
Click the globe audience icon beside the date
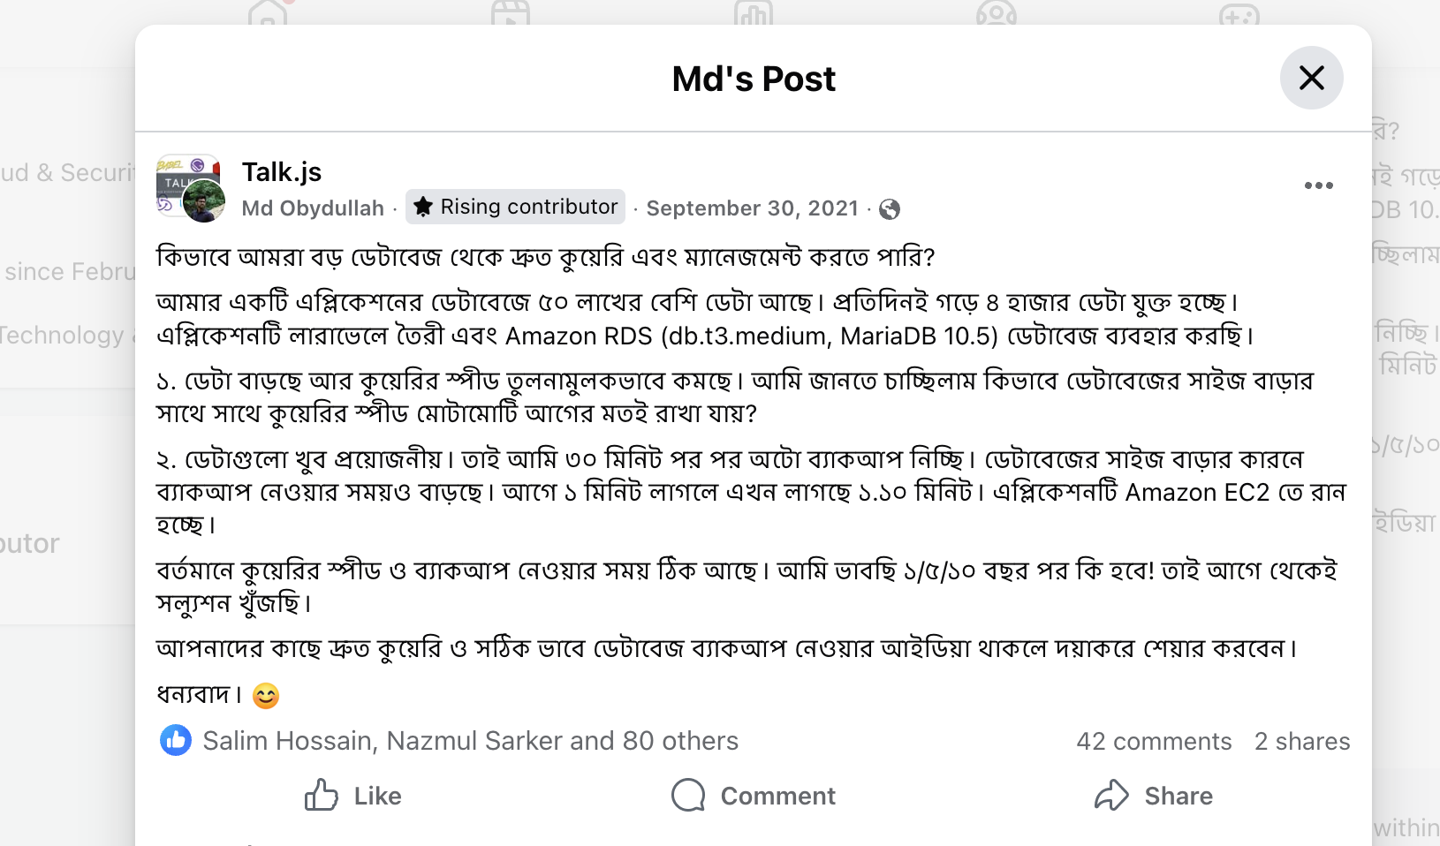[x=891, y=209]
